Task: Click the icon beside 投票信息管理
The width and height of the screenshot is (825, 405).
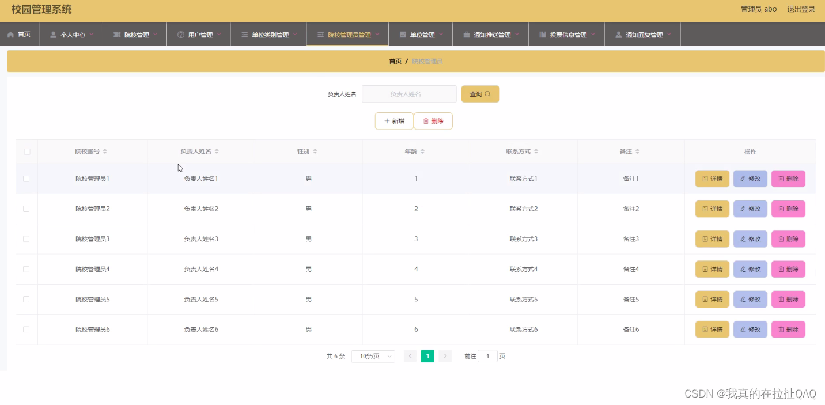Action: pos(543,35)
